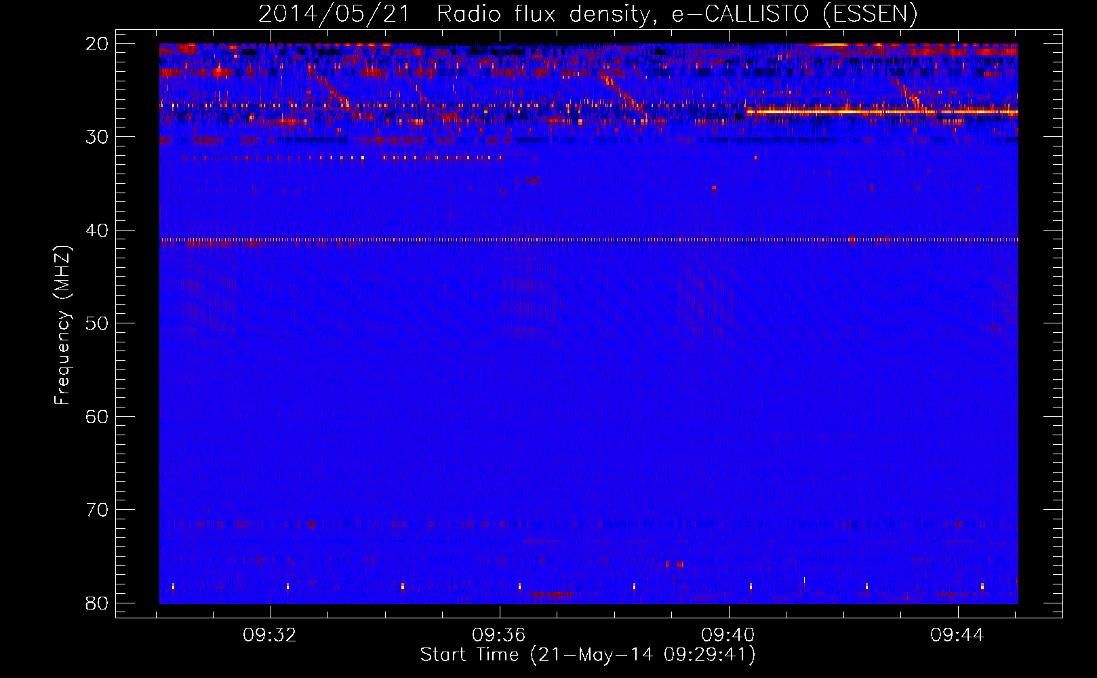Click the time tick label 09:40
Image resolution: width=1097 pixels, height=678 pixels.
(728, 635)
